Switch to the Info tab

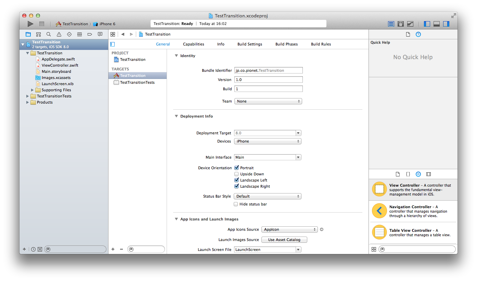(x=221, y=44)
